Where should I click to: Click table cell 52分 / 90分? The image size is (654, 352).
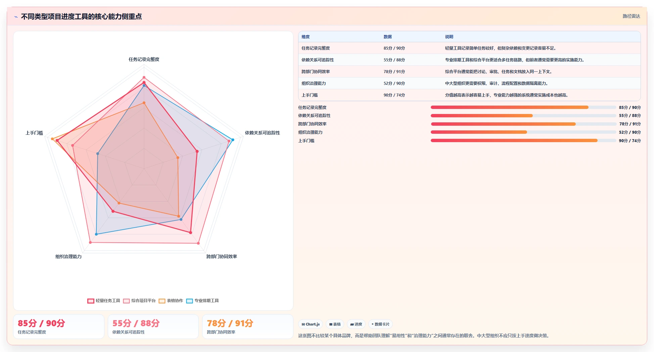pos(394,83)
